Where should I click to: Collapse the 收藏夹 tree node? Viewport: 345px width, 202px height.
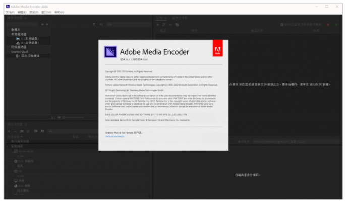tap(9, 30)
